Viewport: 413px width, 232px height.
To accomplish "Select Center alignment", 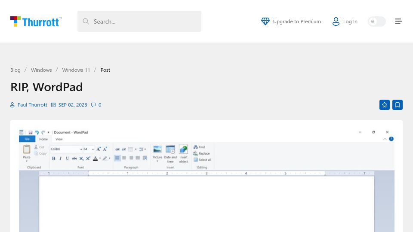I will click(x=124, y=158).
